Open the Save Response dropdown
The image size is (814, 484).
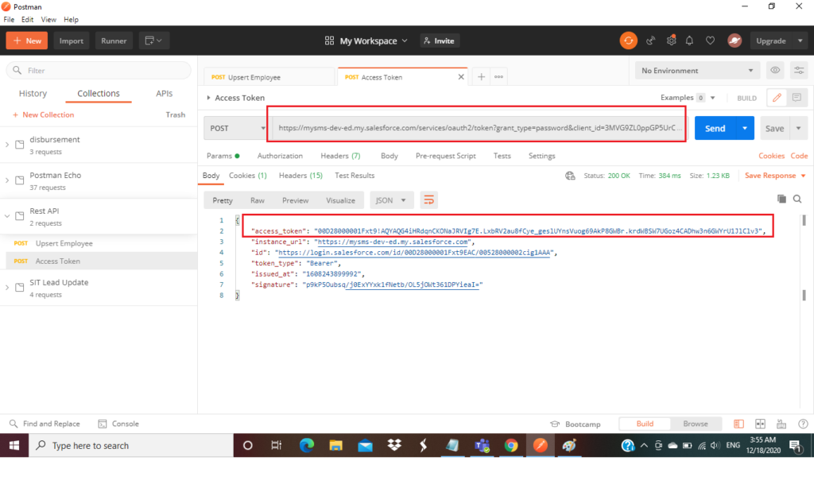tap(775, 176)
